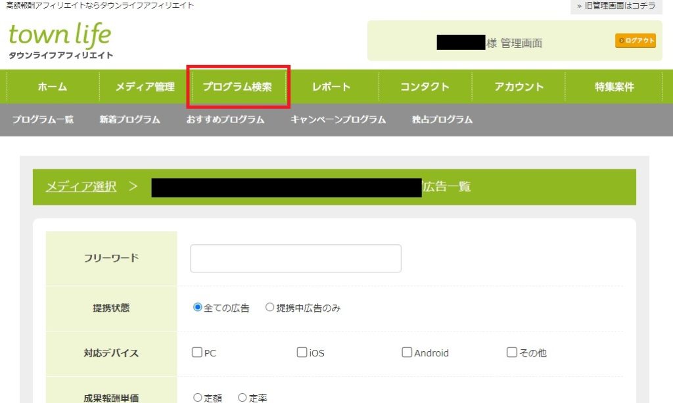Click the 成果報酬単価 row label
Viewport: 673px width, 403px height.
111,398
